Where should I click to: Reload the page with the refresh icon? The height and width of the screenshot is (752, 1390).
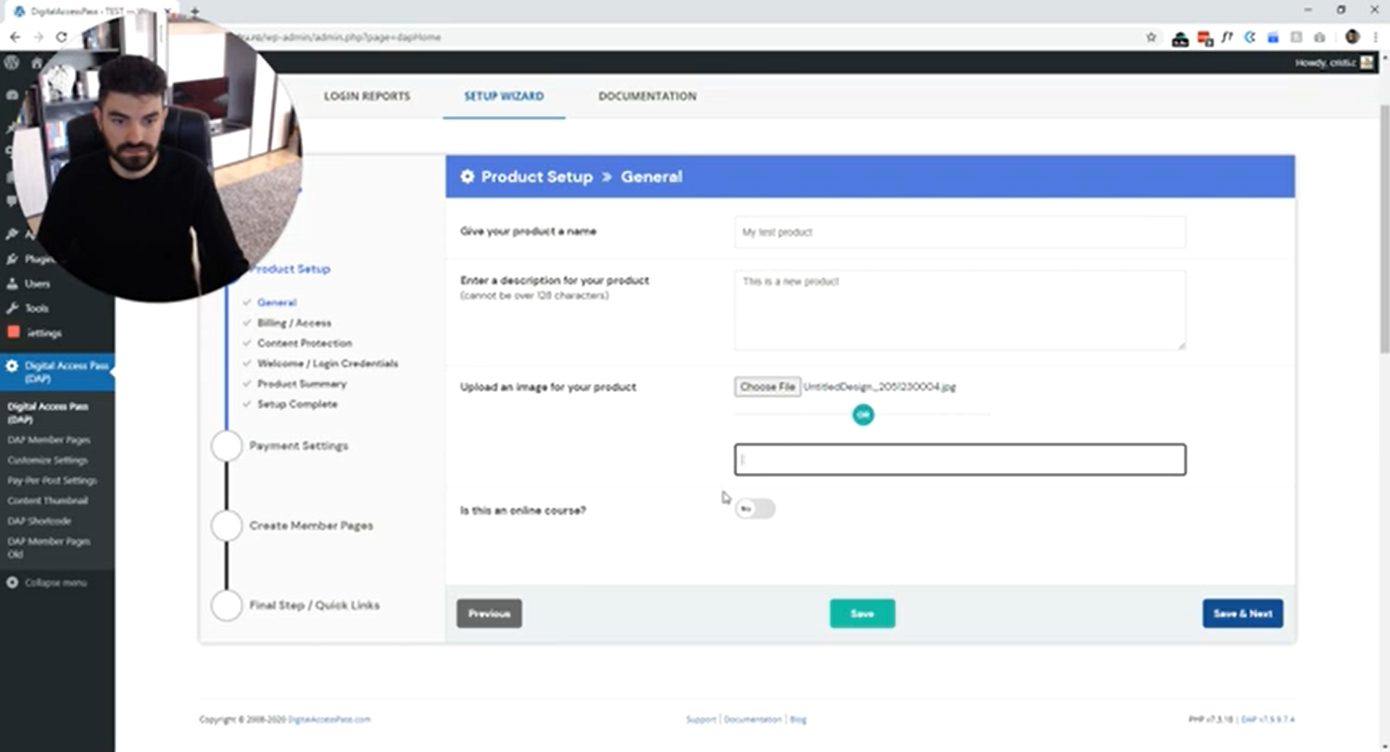[62, 37]
